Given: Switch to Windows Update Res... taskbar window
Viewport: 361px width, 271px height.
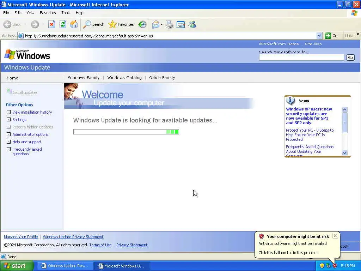Looking at the screenshot, I should [x=65, y=266].
